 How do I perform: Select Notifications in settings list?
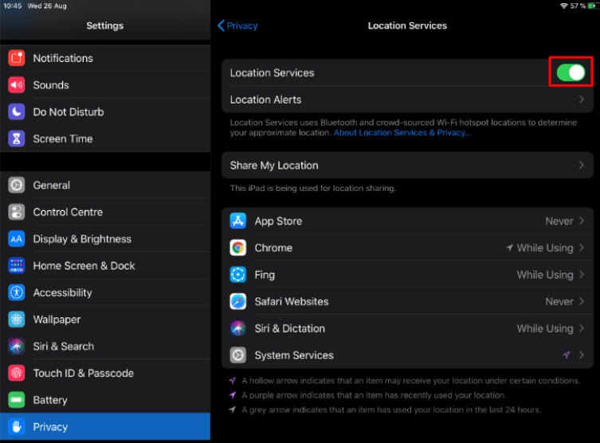[x=105, y=58]
